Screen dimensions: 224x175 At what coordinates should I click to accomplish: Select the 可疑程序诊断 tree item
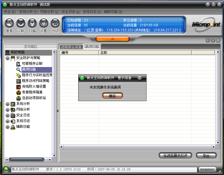click(32, 64)
